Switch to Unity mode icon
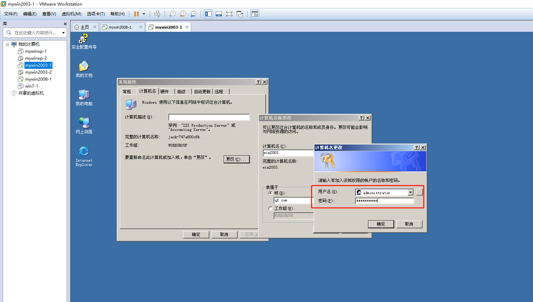This screenshot has height=302, width=533. pos(240,14)
